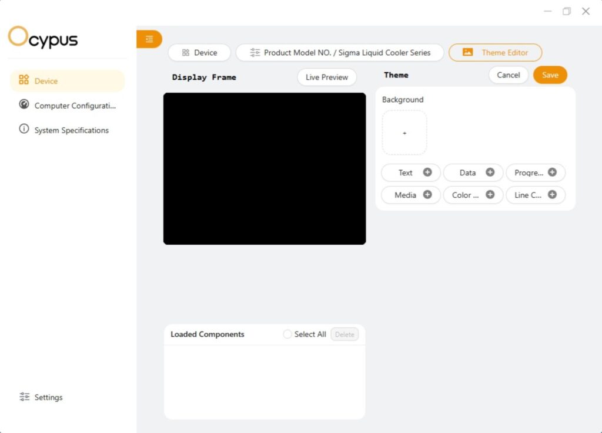Click the Display Frame label
Screen dimensions: 602x433
coord(204,77)
